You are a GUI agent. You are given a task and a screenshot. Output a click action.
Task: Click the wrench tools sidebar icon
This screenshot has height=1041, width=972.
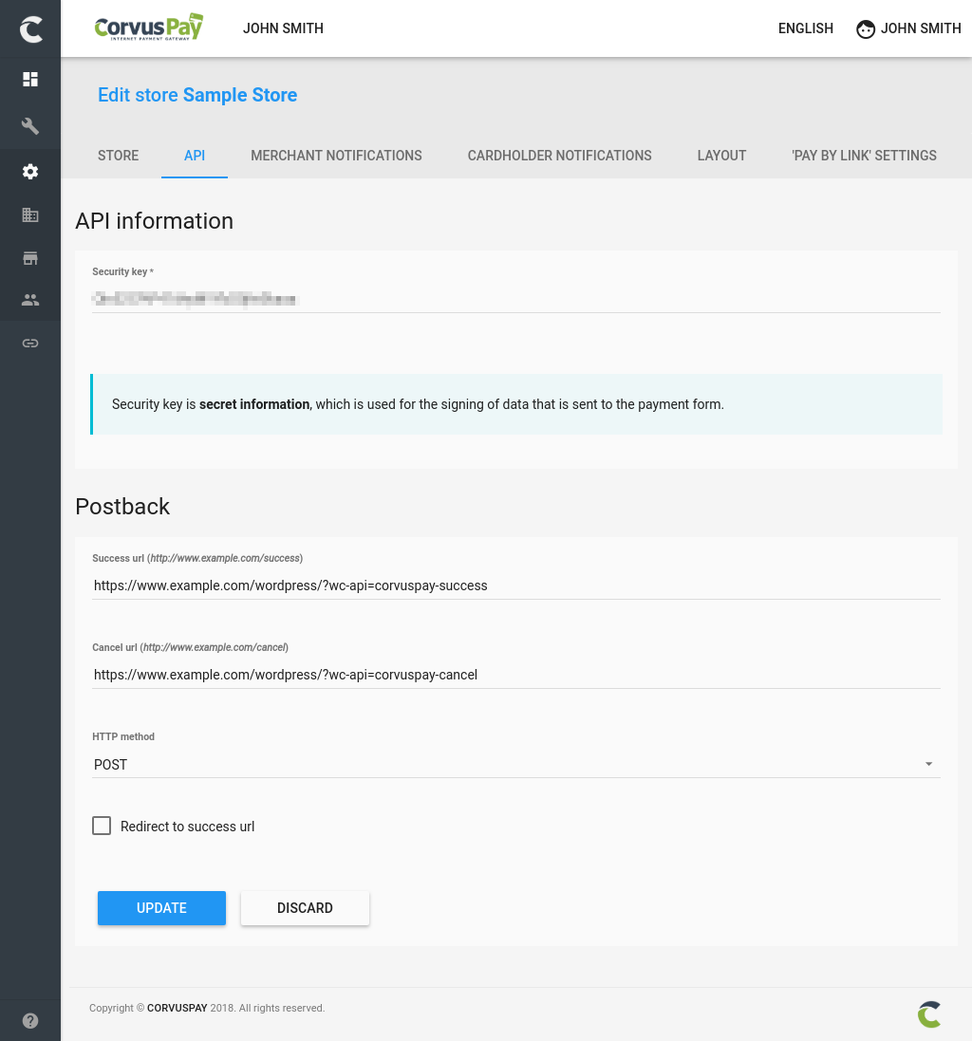pyautogui.click(x=30, y=125)
